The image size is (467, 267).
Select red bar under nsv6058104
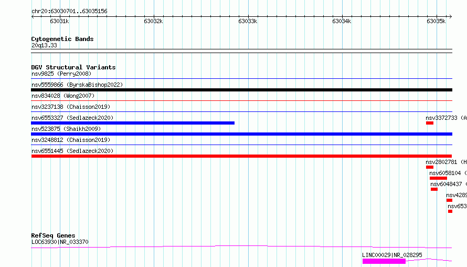(x=439, y=178)
